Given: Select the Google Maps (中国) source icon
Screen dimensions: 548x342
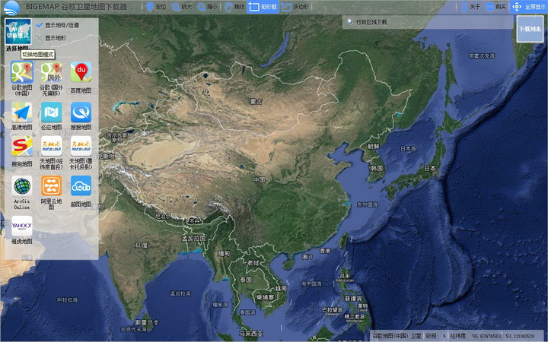Looking at the screenshot, I should tap(21, 73).
